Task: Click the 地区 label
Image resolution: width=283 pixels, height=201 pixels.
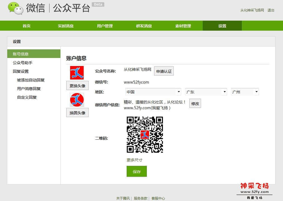Action: click(x=100, y=92)
